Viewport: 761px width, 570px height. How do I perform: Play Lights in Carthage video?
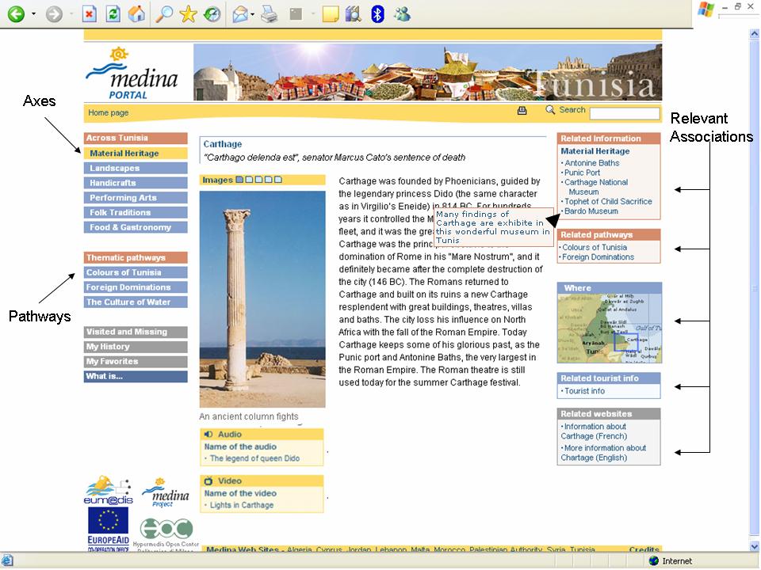click(x=242, y=505)
